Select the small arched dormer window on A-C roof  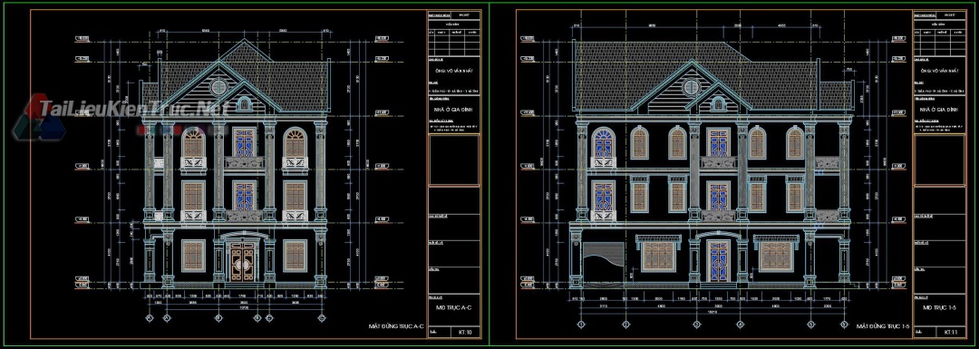click(x=245, y=104)
